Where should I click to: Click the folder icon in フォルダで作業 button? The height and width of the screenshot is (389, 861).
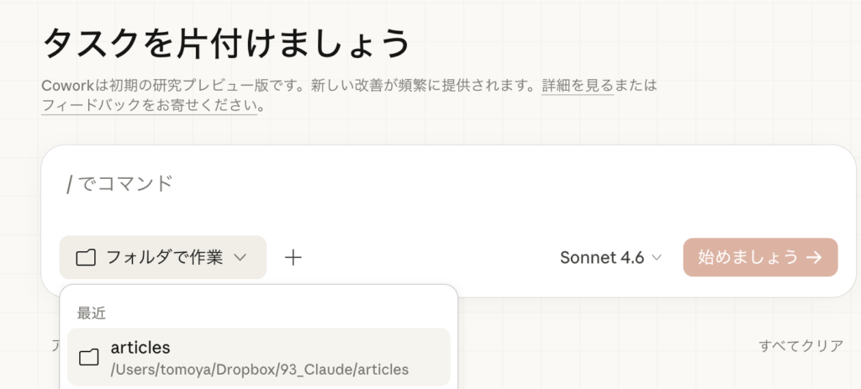coord(86,258)
